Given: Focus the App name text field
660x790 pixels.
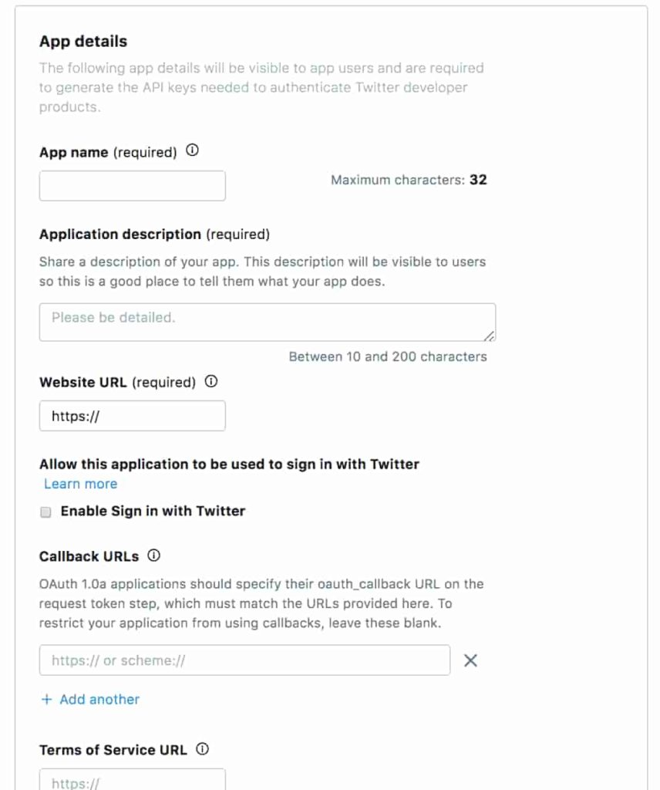Looking at the screenshot, I should coord(133,186).
